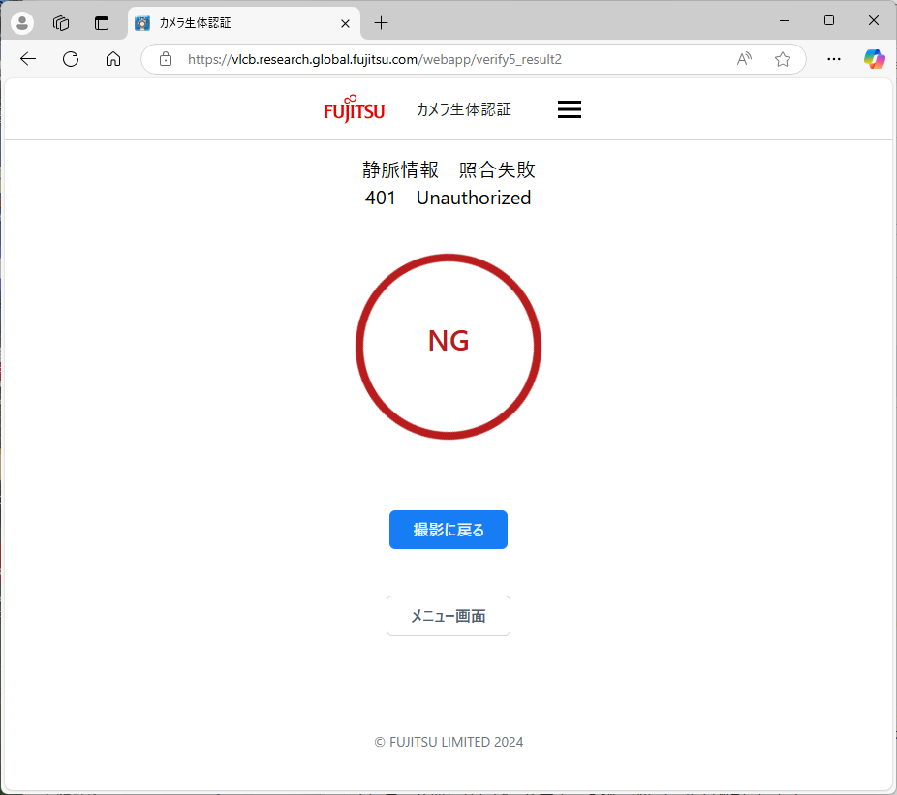This screenshot has height=795, width=897.
Task: Click the red NG result circle
Action: click(x=448, y=347)
